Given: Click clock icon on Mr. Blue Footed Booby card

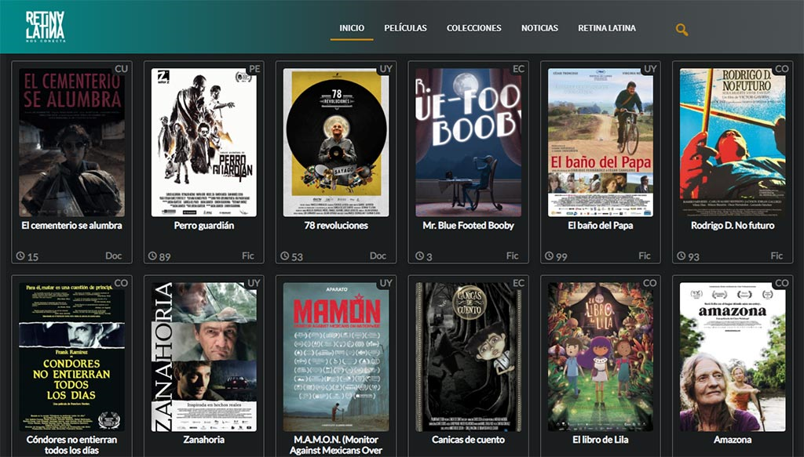Looking at the screenshot, I should (420, 256).
